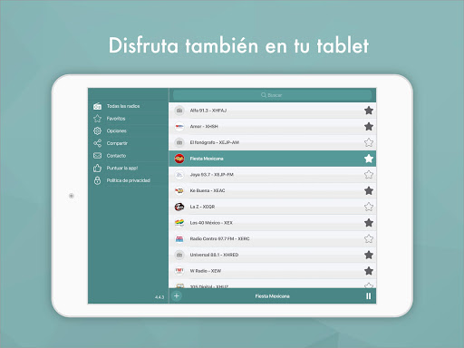Viewport: 464px width, 348px height.
Task: Open Opciones gear icon
Action: point(97,130)
